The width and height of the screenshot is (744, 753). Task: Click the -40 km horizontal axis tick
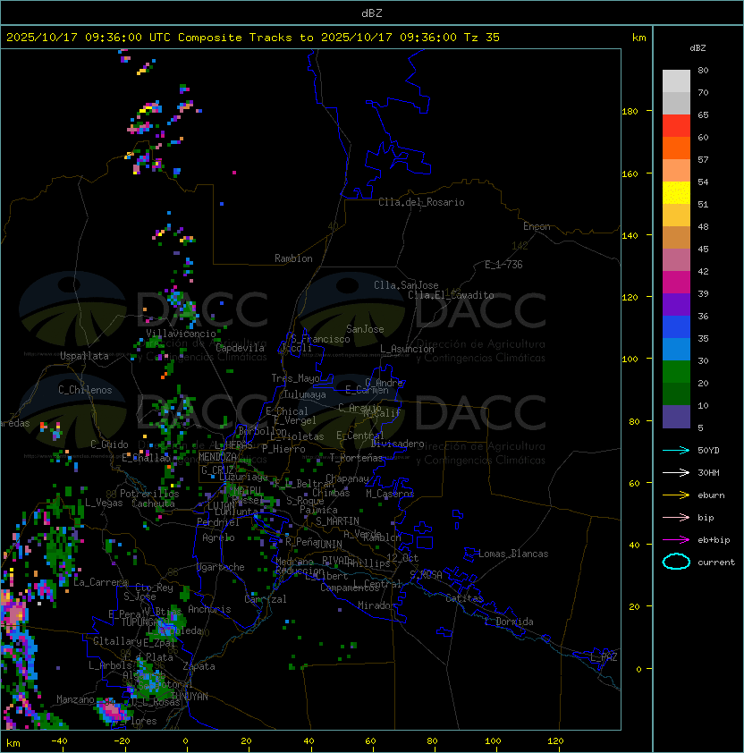tap(59, 741)
